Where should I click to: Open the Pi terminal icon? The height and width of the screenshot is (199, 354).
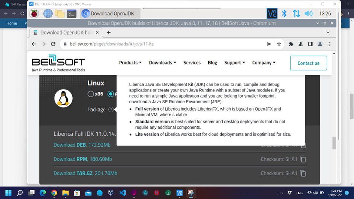point(72,14)
